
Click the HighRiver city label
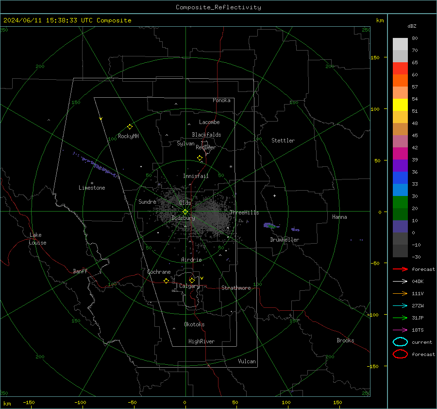tap(202, 341)
